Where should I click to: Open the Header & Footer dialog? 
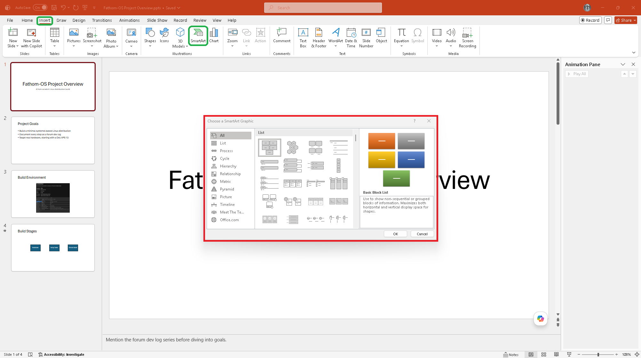[319, 38]
